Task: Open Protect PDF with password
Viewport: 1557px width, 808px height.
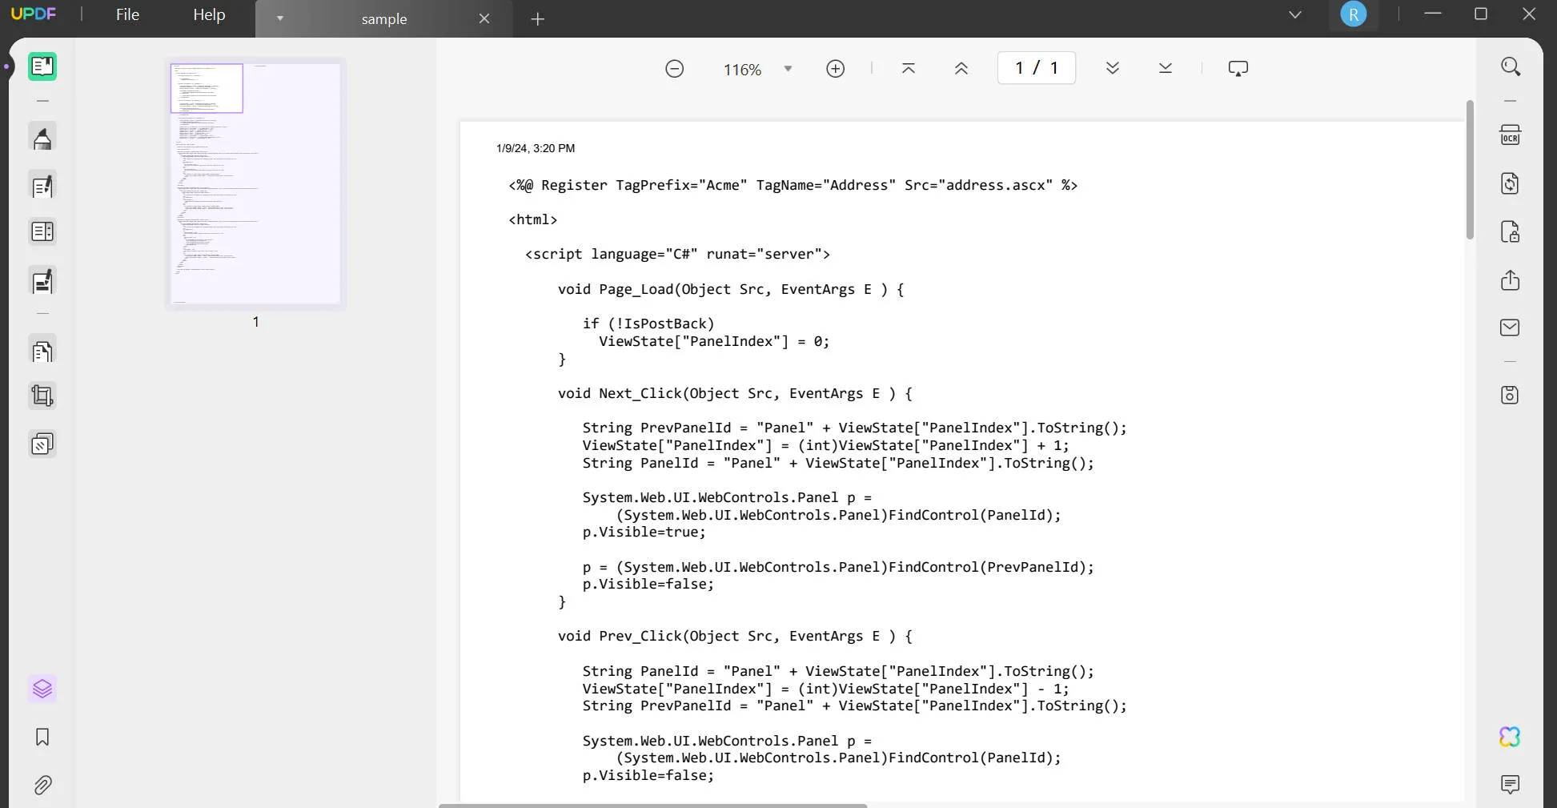Action: (1510, 232)
